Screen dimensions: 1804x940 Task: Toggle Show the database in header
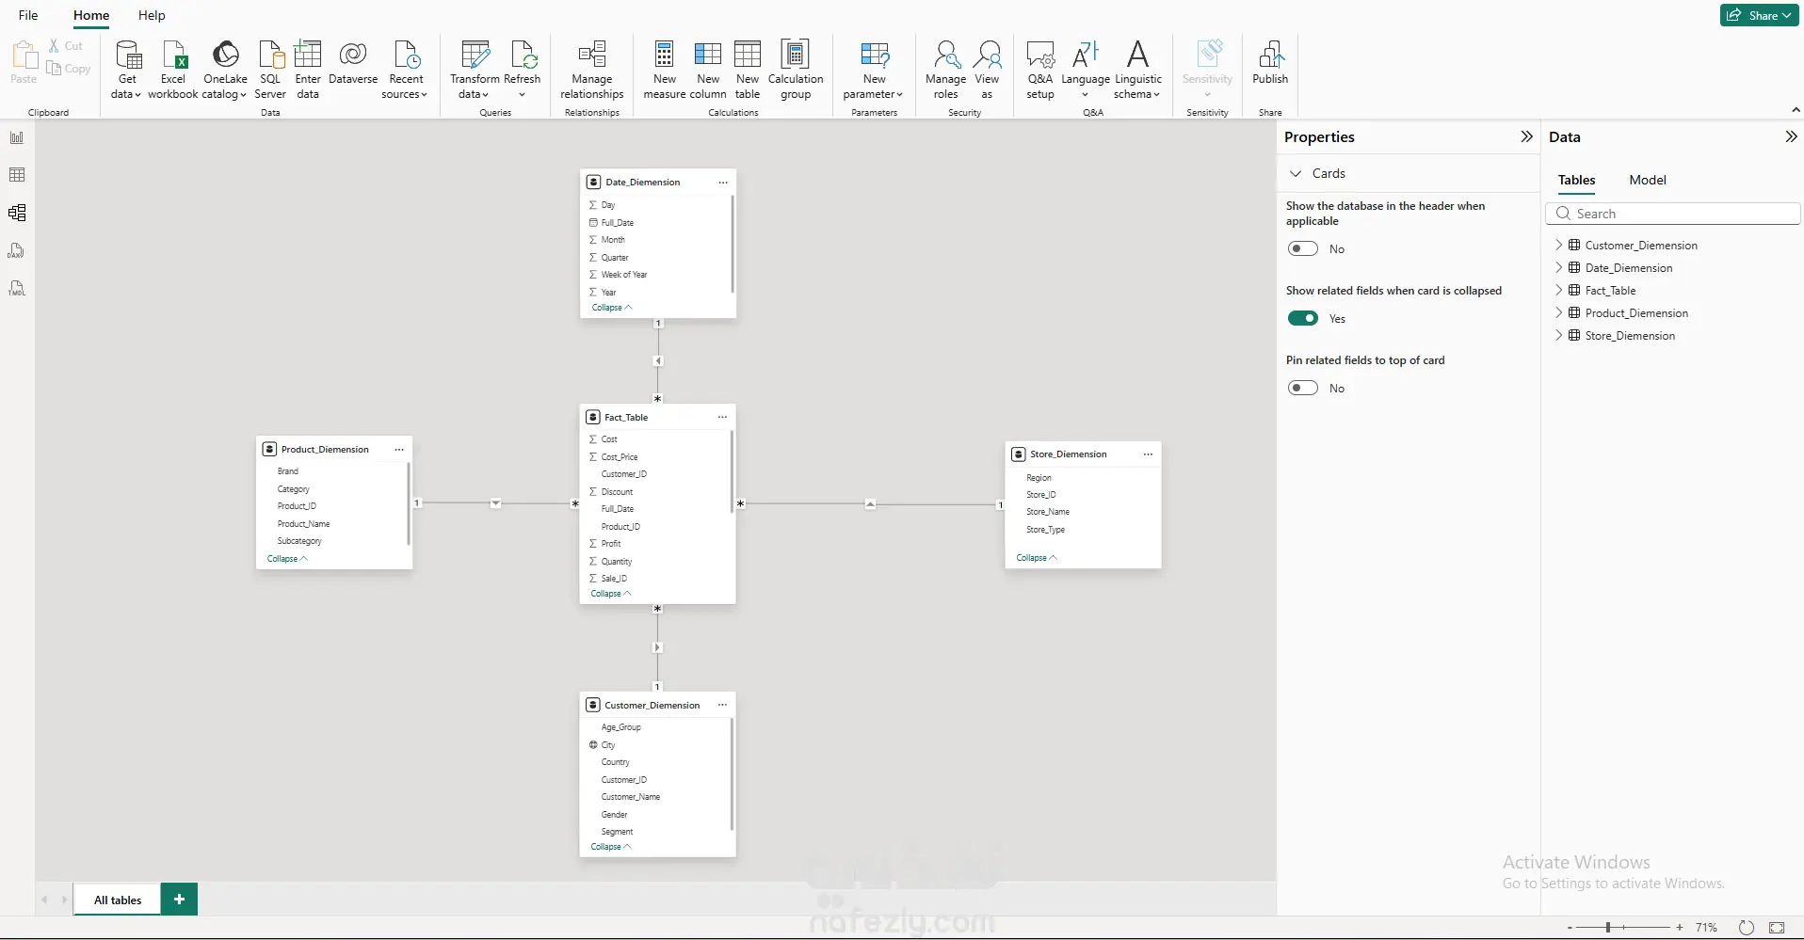click(1303, 248)
